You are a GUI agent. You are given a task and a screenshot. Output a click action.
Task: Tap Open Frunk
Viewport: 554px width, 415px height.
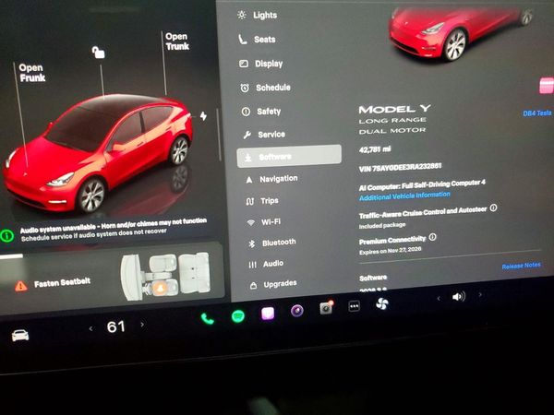pos(31,73)
